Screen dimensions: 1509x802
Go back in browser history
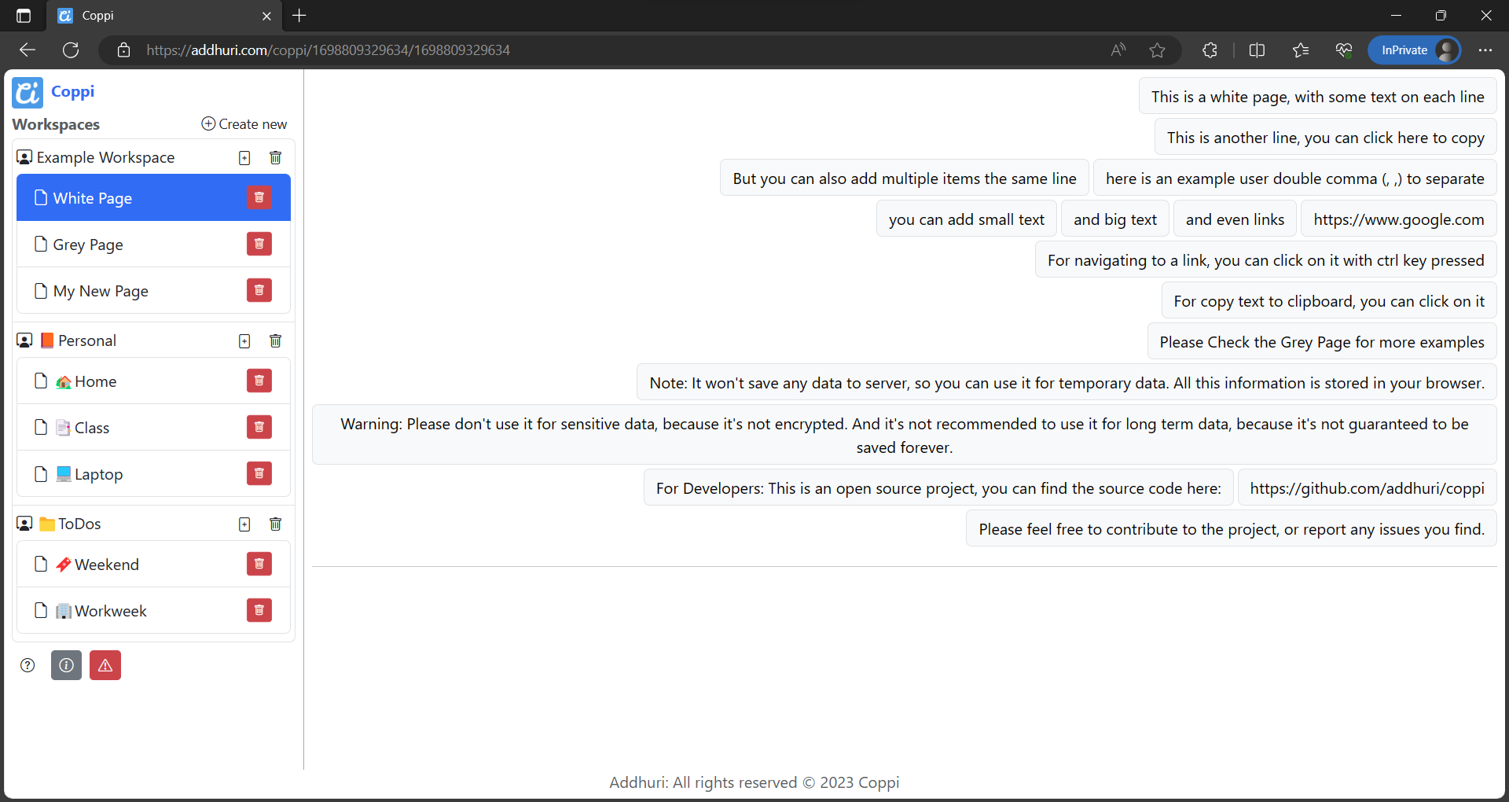[x=28, y=50]
